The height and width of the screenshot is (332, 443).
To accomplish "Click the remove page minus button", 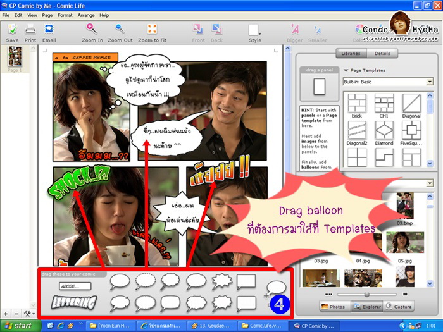I will tap(16, 314).
